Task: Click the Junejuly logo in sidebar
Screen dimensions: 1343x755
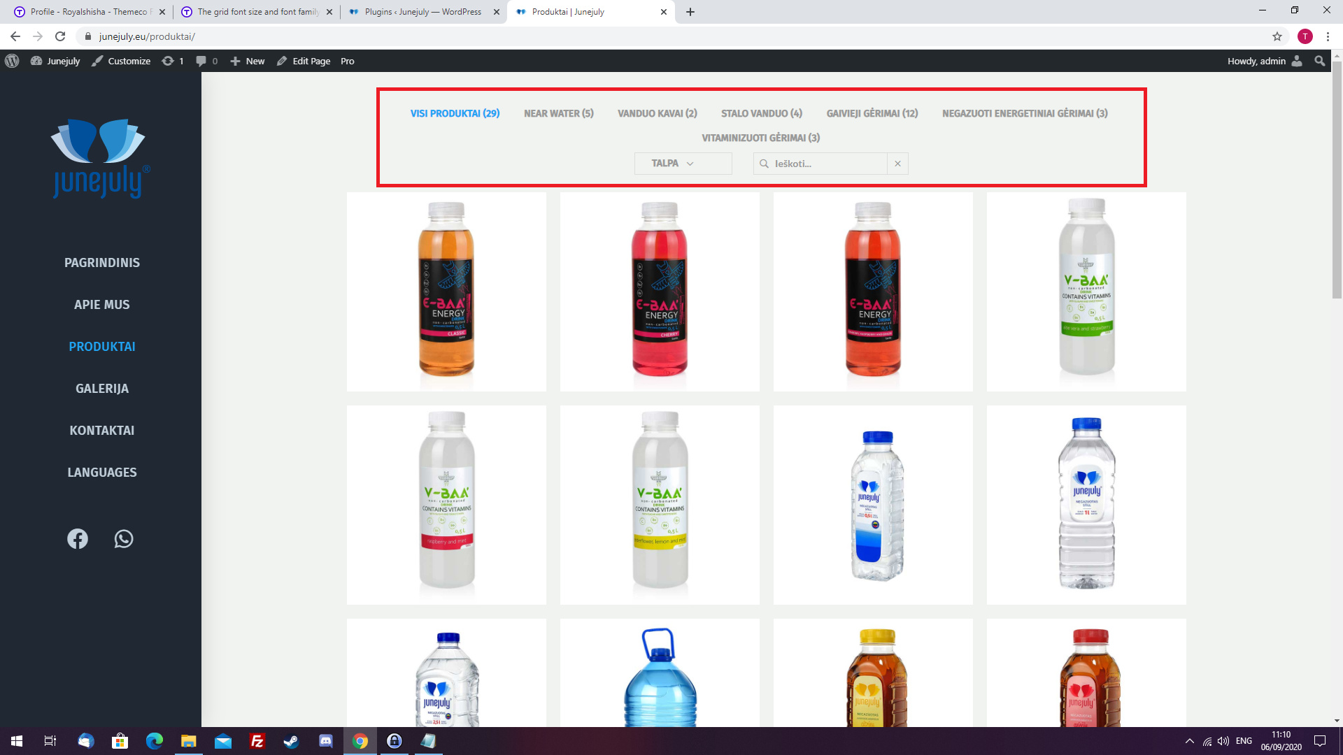Action: pos(100,158)
